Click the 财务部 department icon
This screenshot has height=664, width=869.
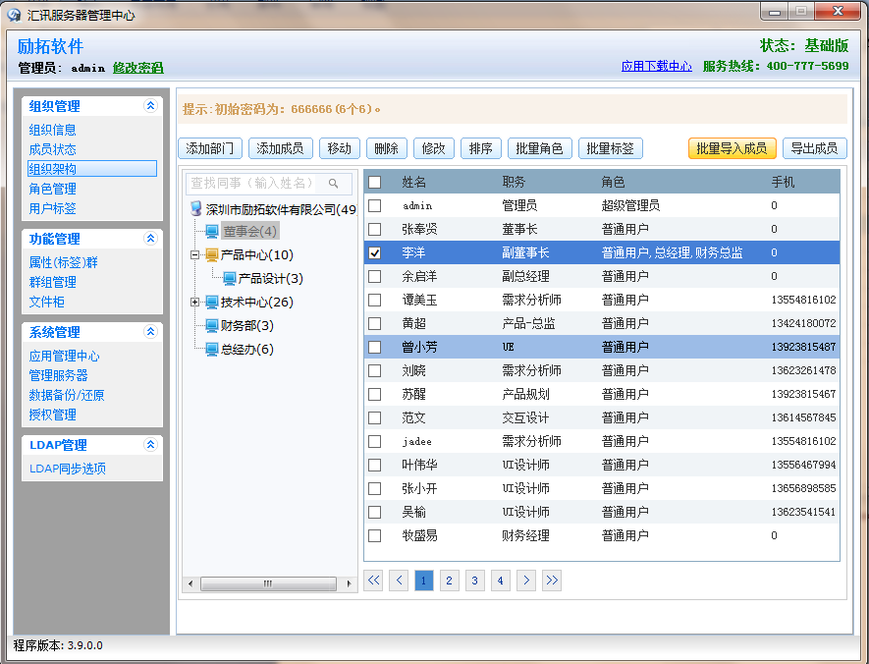pos(212,325)
